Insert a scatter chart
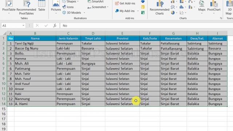Image resolution: width=233 pixels, height=131 pixels. click(x=182, y=13)
